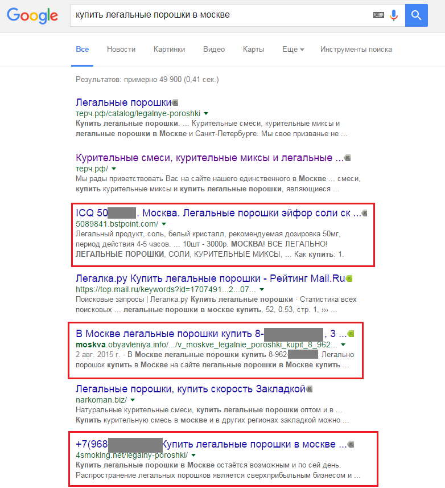Open the Карты tab

tap(253, 49)
